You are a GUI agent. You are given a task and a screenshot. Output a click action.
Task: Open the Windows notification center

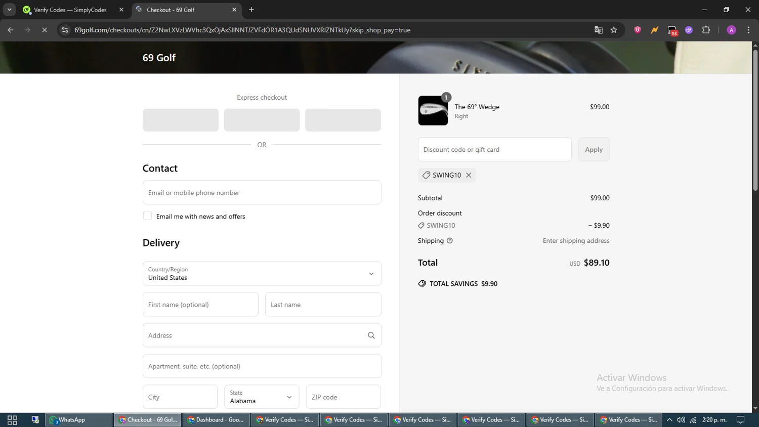point(740,420)
